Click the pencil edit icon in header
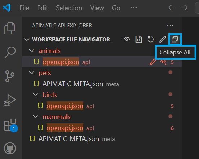The width and height of the screenshot is (199, 159). point(163,39)
